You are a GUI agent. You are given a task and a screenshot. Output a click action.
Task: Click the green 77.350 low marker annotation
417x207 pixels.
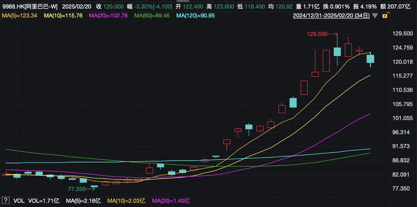click(x=77, y=189)
